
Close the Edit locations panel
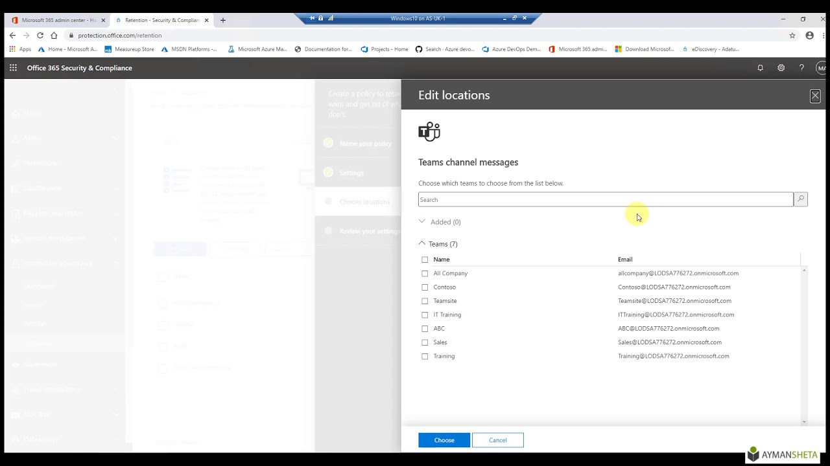(x=815, y=96)
